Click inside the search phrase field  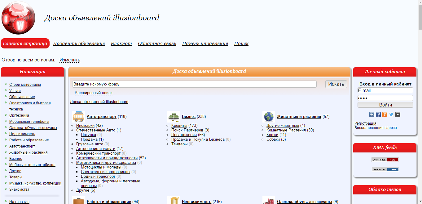194,84
